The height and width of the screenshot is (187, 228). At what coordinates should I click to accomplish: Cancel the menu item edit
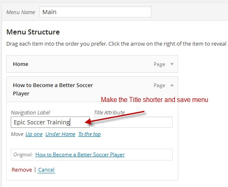point(46,170)
